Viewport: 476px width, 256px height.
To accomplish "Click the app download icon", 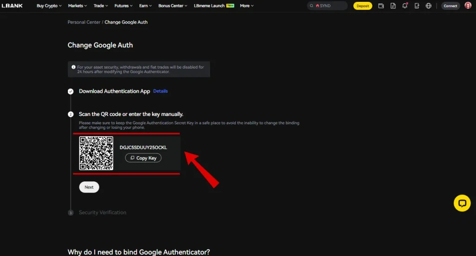I will (x=417, y=6).
